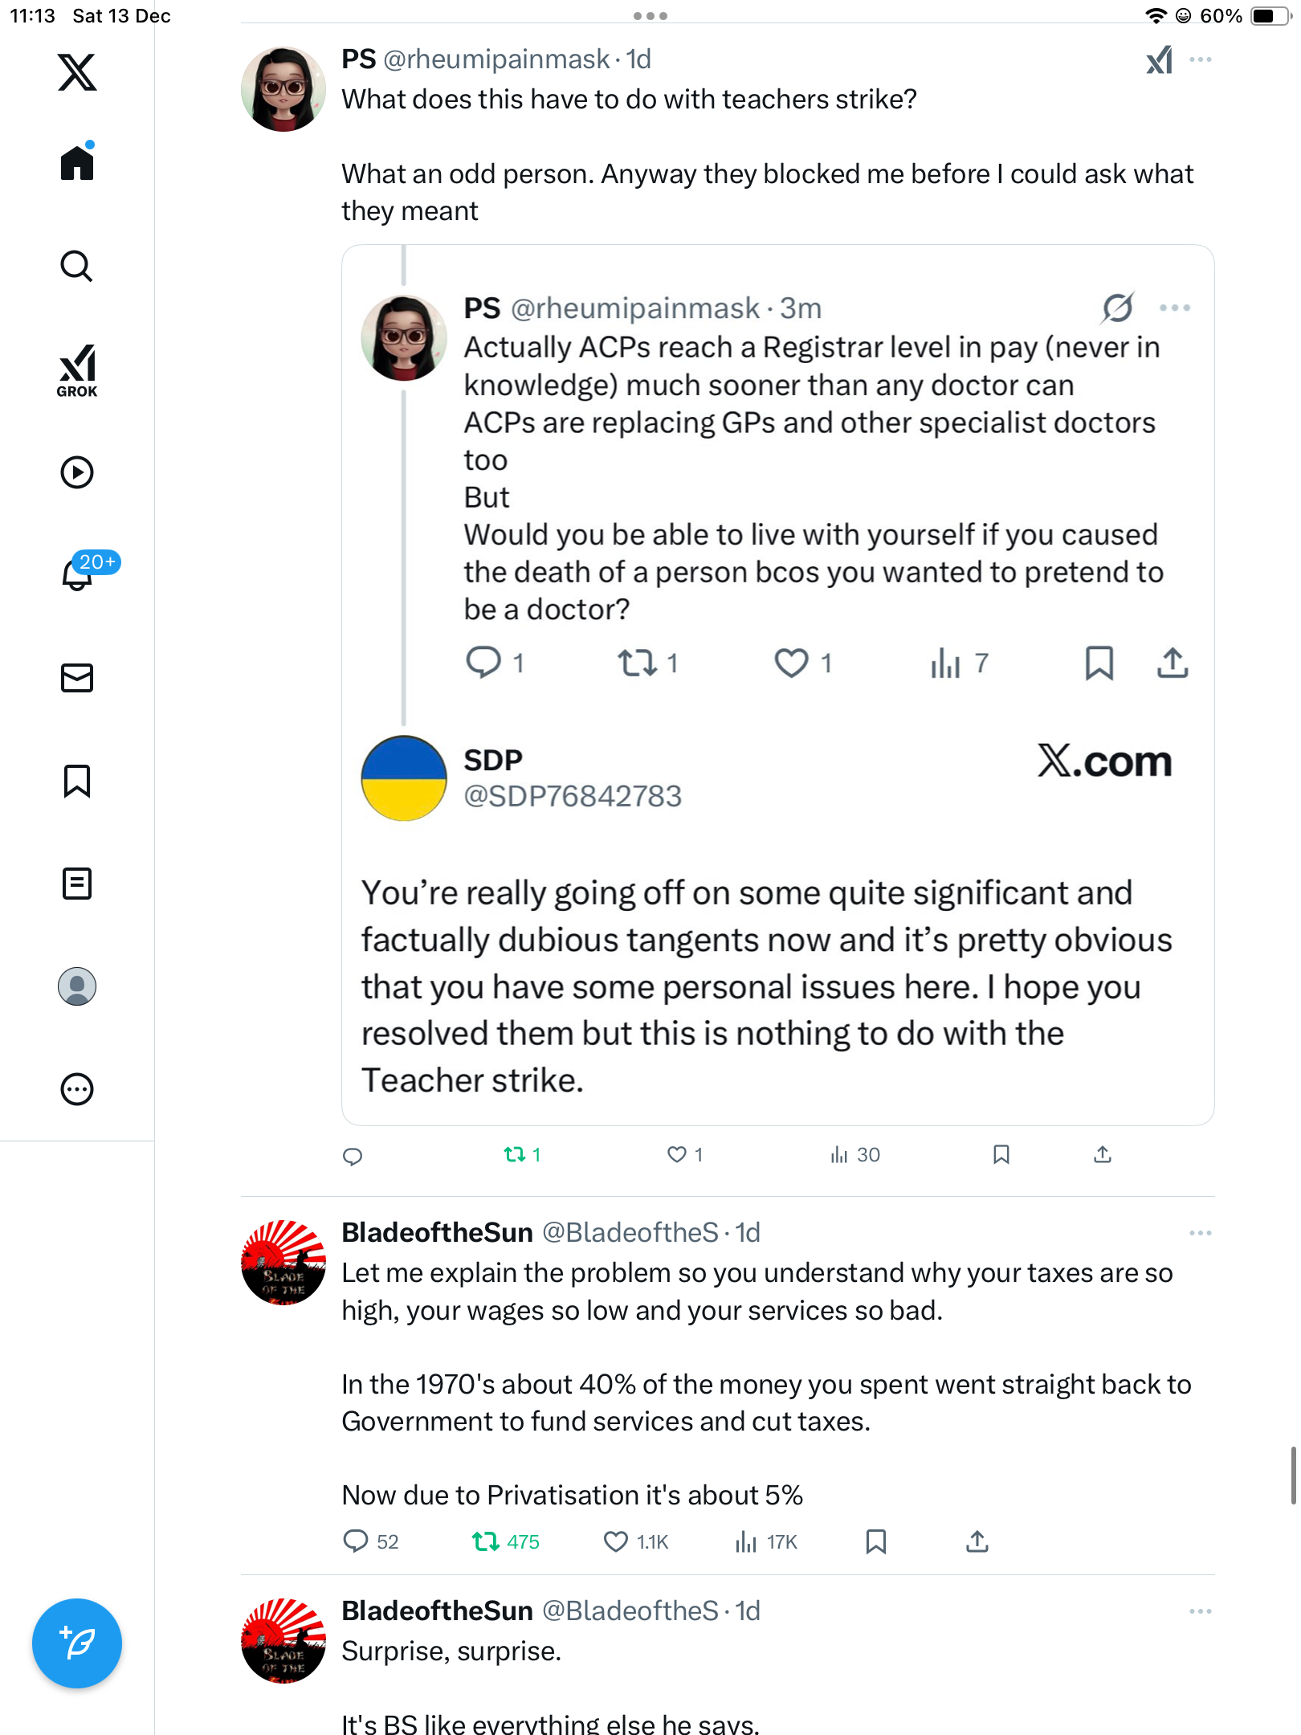Image resolution: width=1301 pixels, height=1735 pixels.
Task: Open more options on PS post
Action: 1200,59
